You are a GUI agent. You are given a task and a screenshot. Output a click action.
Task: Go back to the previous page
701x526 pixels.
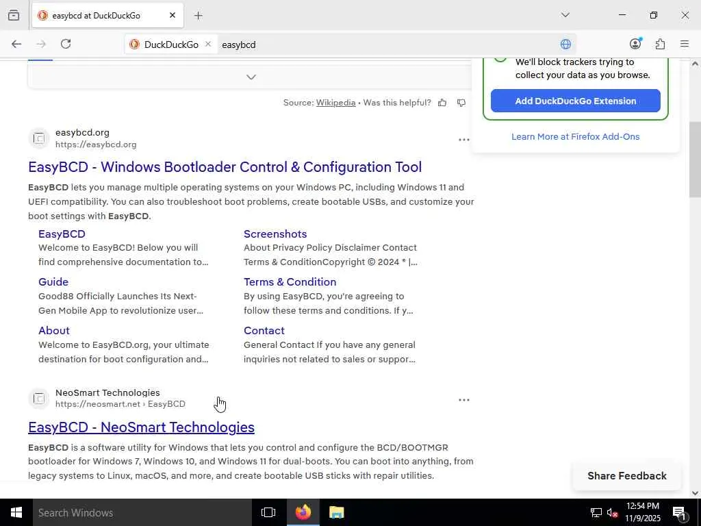pos(16,44)
